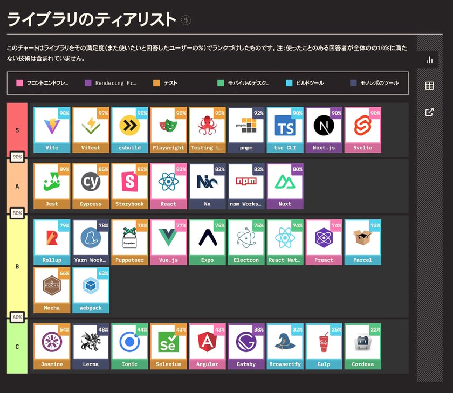Viewport: 453px width, 393px height.
Task: Select the Nx monorepo card
Action: pos(207,186)
